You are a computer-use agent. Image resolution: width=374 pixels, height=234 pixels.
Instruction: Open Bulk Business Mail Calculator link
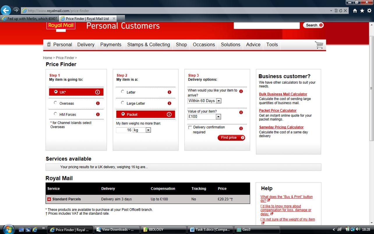pos(283,94)
